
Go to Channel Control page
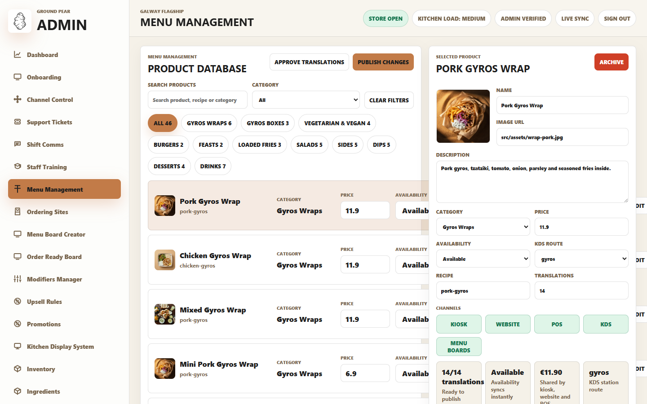[x=64, y=100]
